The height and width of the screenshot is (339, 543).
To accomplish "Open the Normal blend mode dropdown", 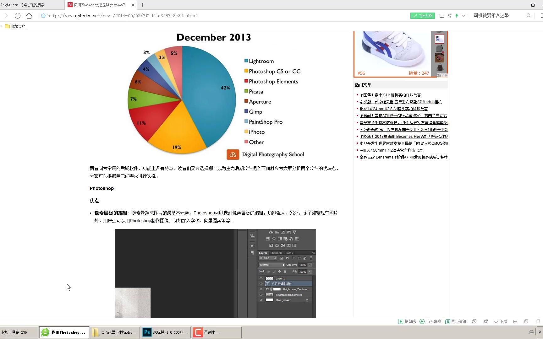I will pyautogui.click(x=272, y=265).
